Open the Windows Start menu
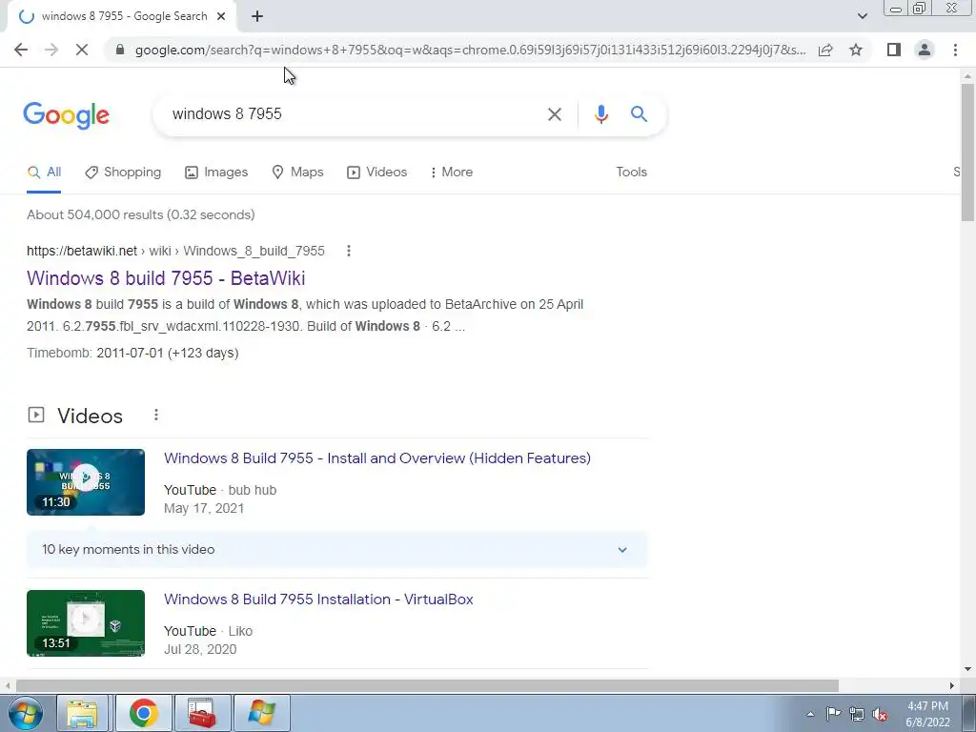Screen dimensions: 976x732 tap(25, 713)
